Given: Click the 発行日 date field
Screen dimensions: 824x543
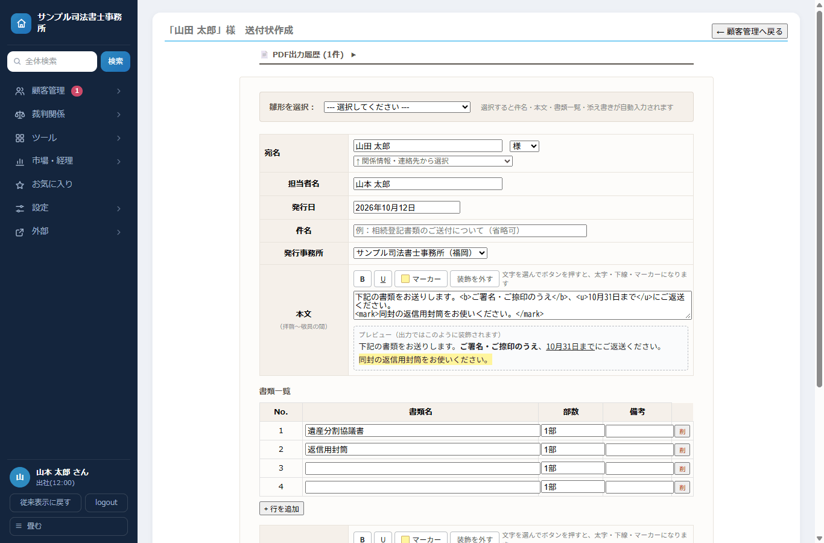Looking at the screenshot, I should pyautogui.click(x=407, y=208).
